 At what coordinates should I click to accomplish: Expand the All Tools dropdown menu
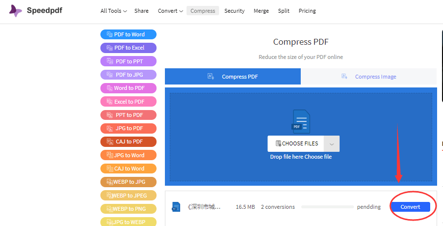pyautogui.click(x=113, y=11)
